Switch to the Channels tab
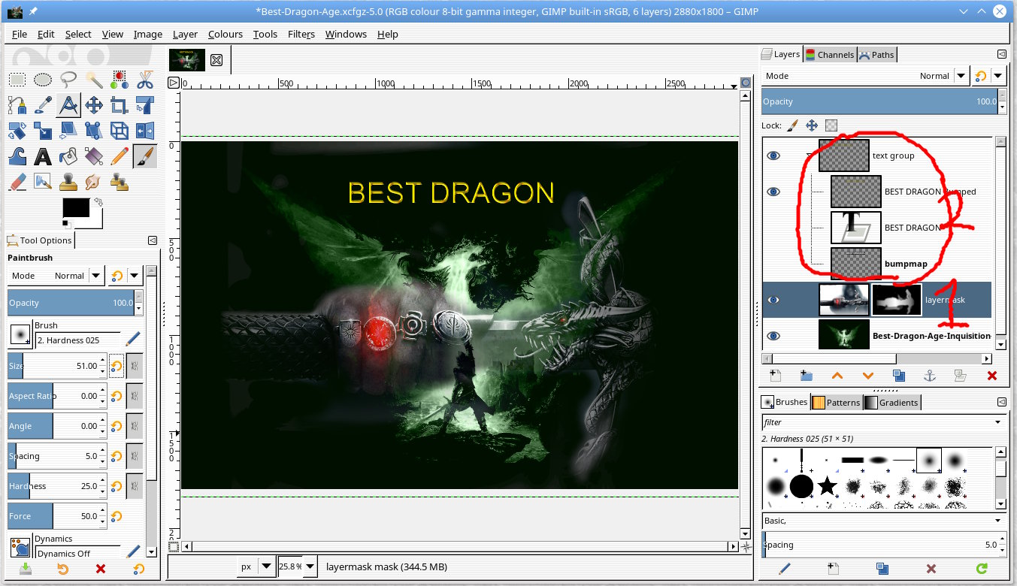The width and height of the screenshot is (1017, 586). [x=830, y=55]
